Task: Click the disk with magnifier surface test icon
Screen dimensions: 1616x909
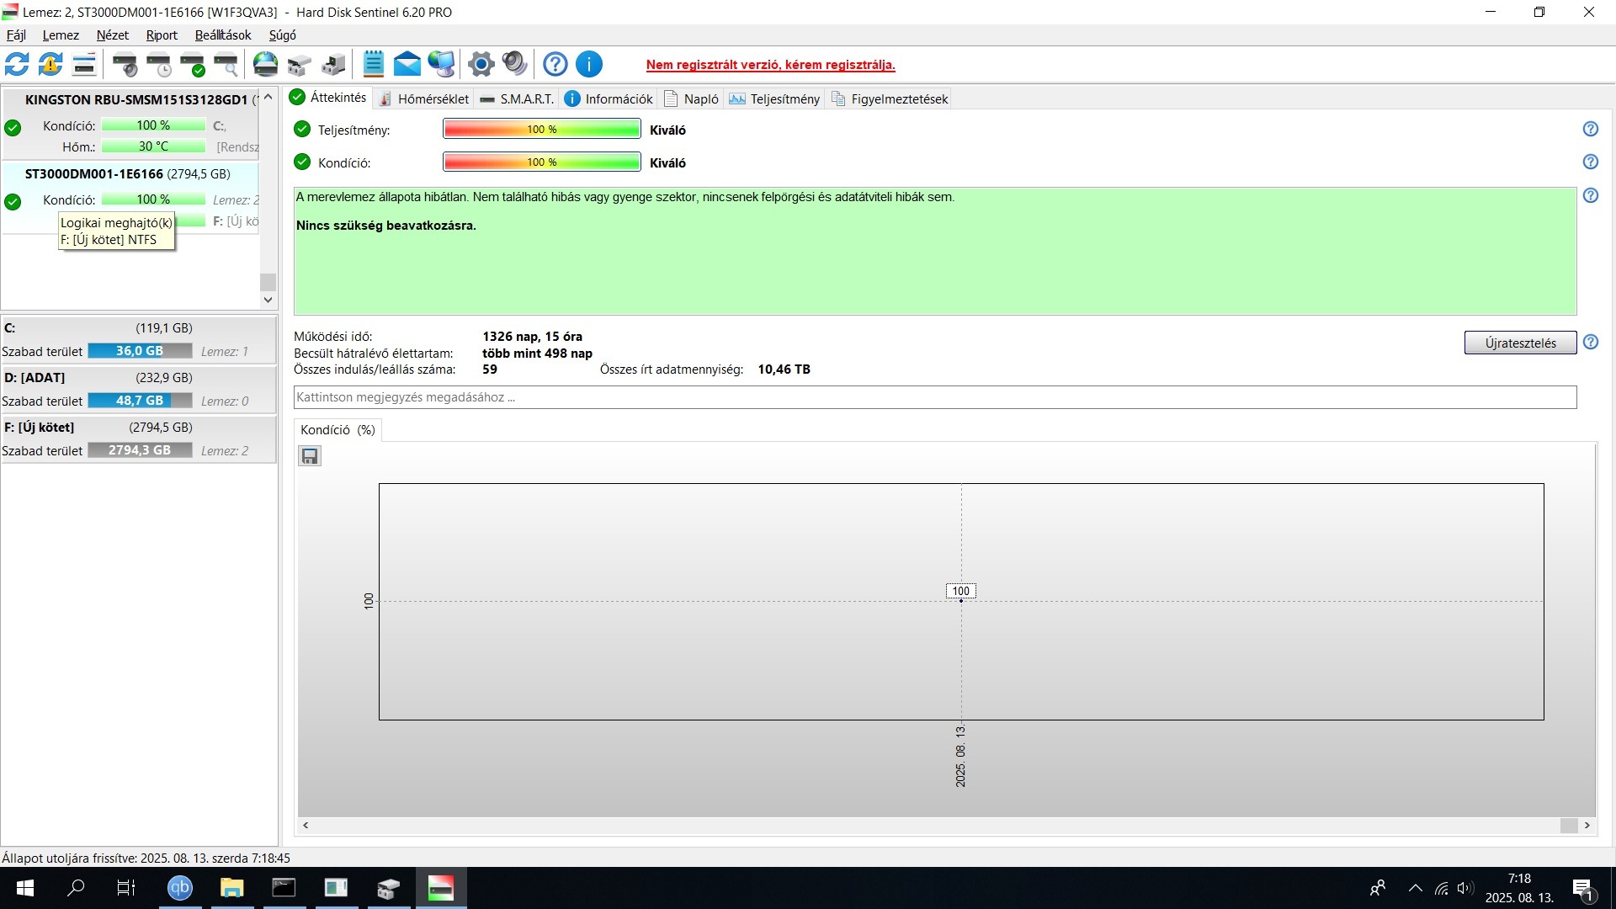Action: click(226, 64)
